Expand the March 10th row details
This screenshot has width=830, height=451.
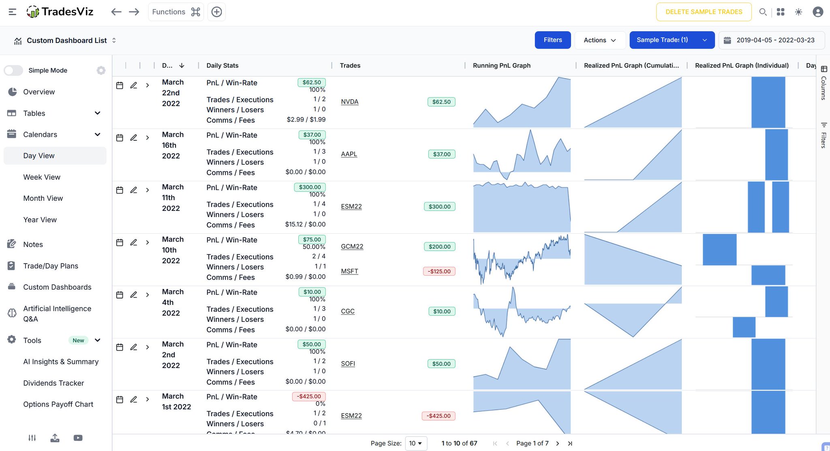[x=148, y=243]
